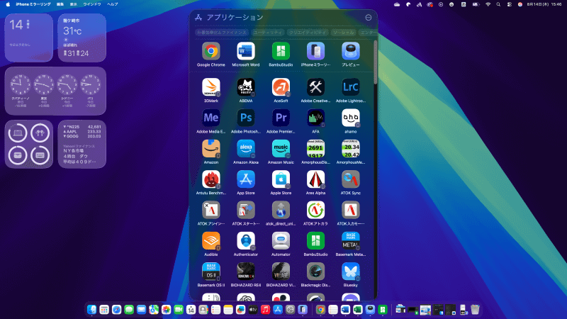The width and height of the screenshot is (567, 319).
Task: Open the iPhoneミラーリング app menu
Action: (x=33, y=4)
